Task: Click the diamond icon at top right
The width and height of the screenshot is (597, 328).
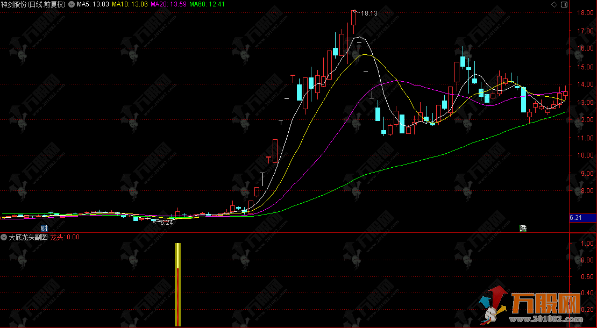Action: 578,5
